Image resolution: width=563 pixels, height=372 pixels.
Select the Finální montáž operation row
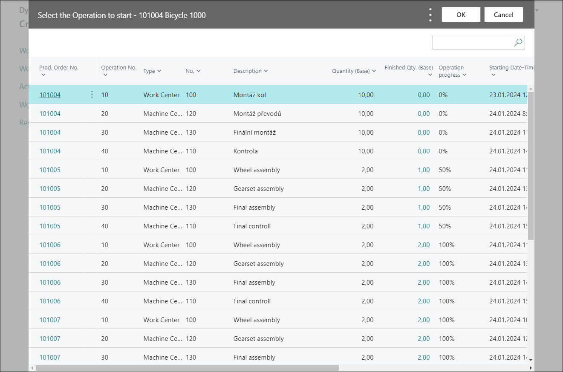click(x=254, y=133)
